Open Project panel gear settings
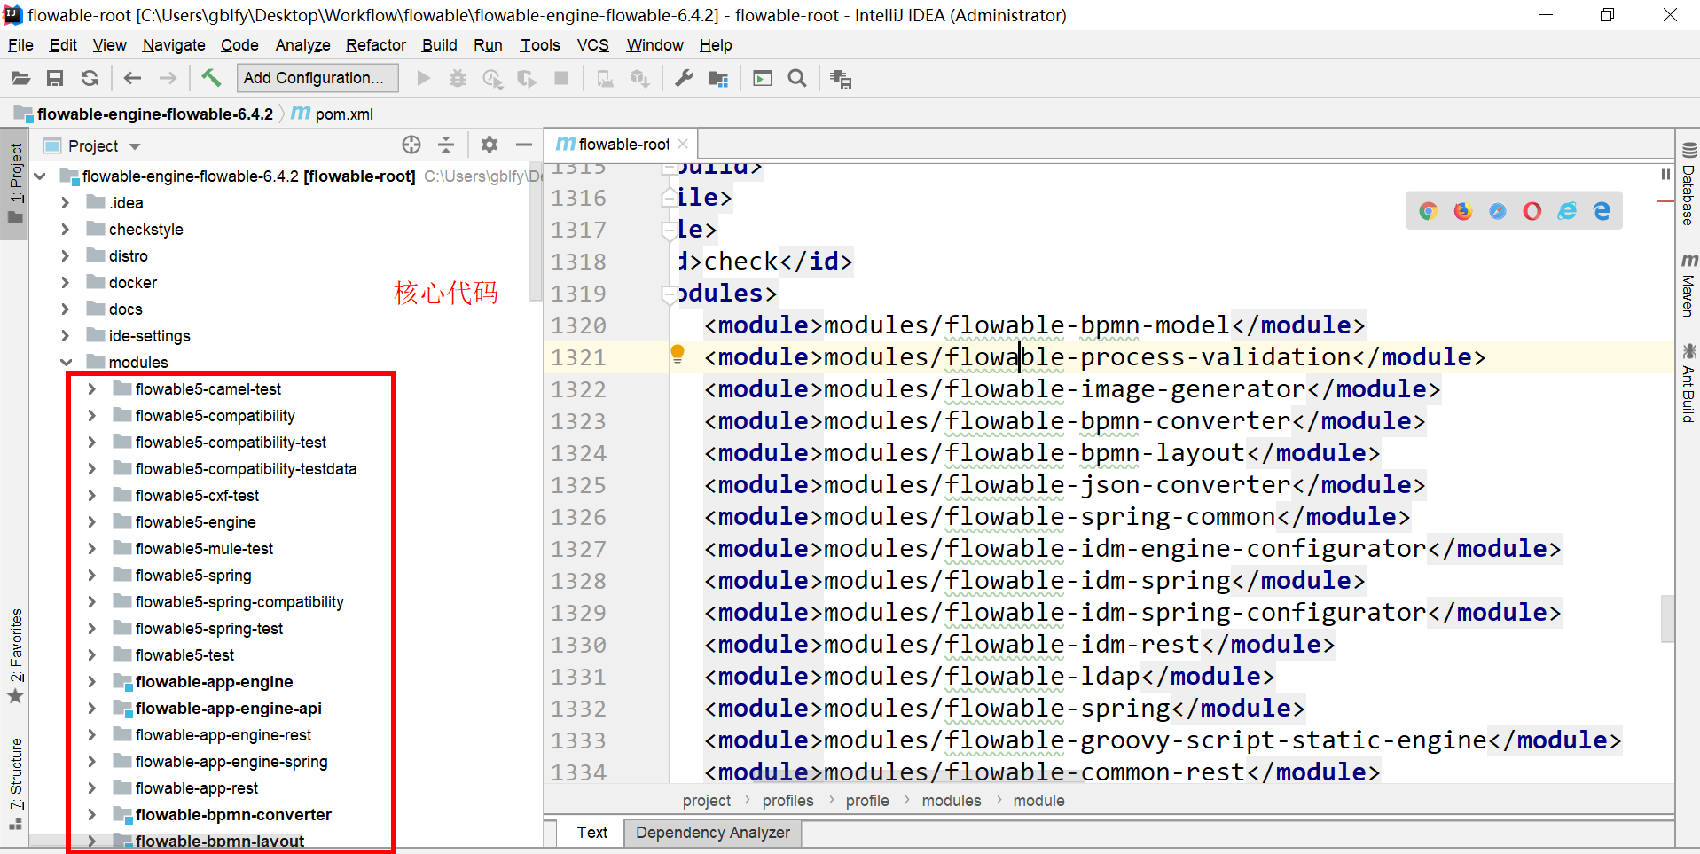 (490, 145)
